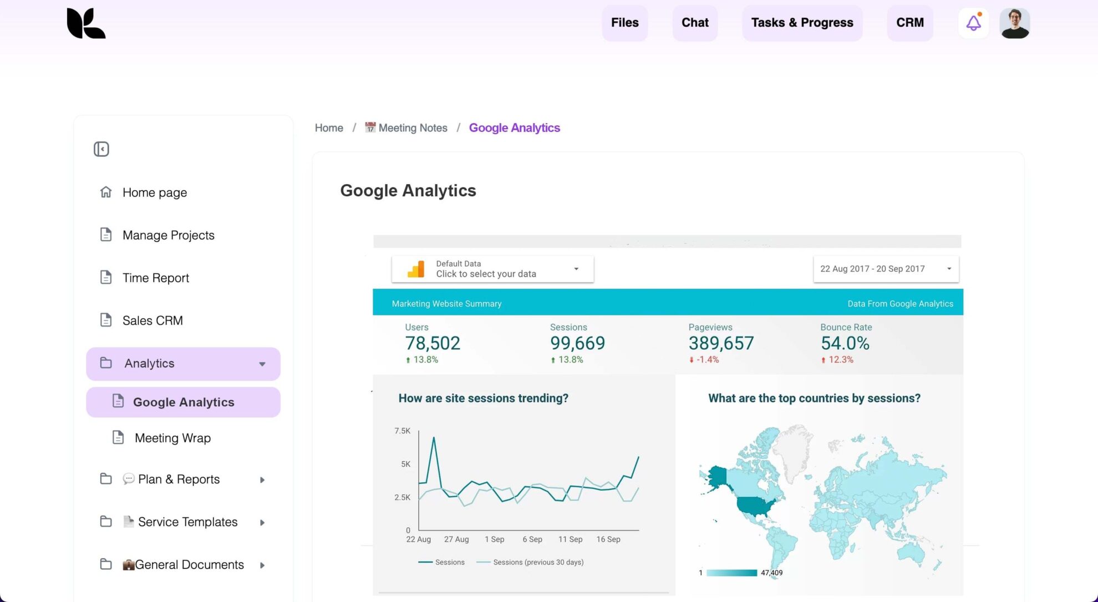The width and height of the screenshot is (1098, 602).
Task: Click the company logo in top left
Action: (x=86, y=23)
